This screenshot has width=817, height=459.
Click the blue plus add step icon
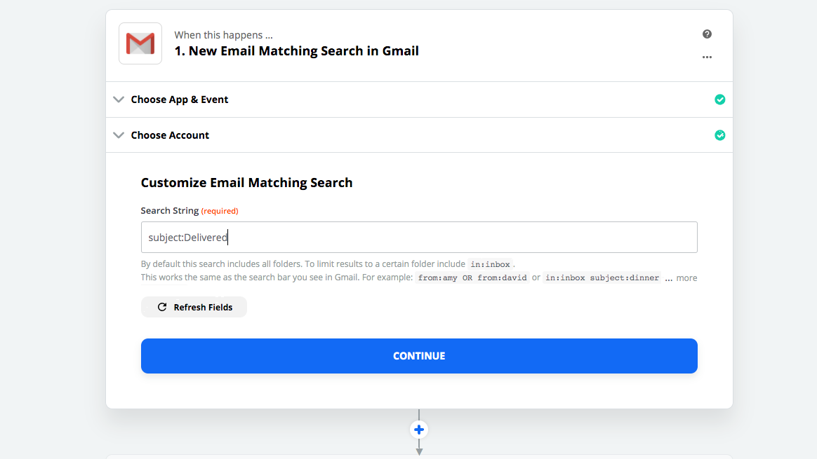419,430
